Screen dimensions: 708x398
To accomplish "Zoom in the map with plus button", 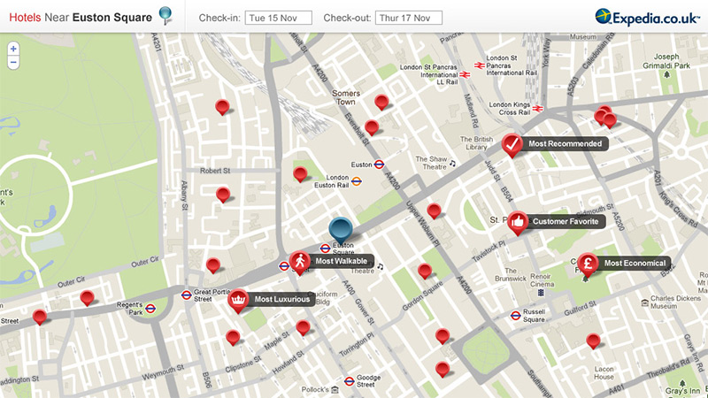I will pyautogui.click(x=13, y=49).
